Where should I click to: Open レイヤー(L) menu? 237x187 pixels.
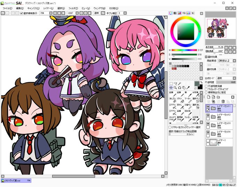[x=48, y=8]
